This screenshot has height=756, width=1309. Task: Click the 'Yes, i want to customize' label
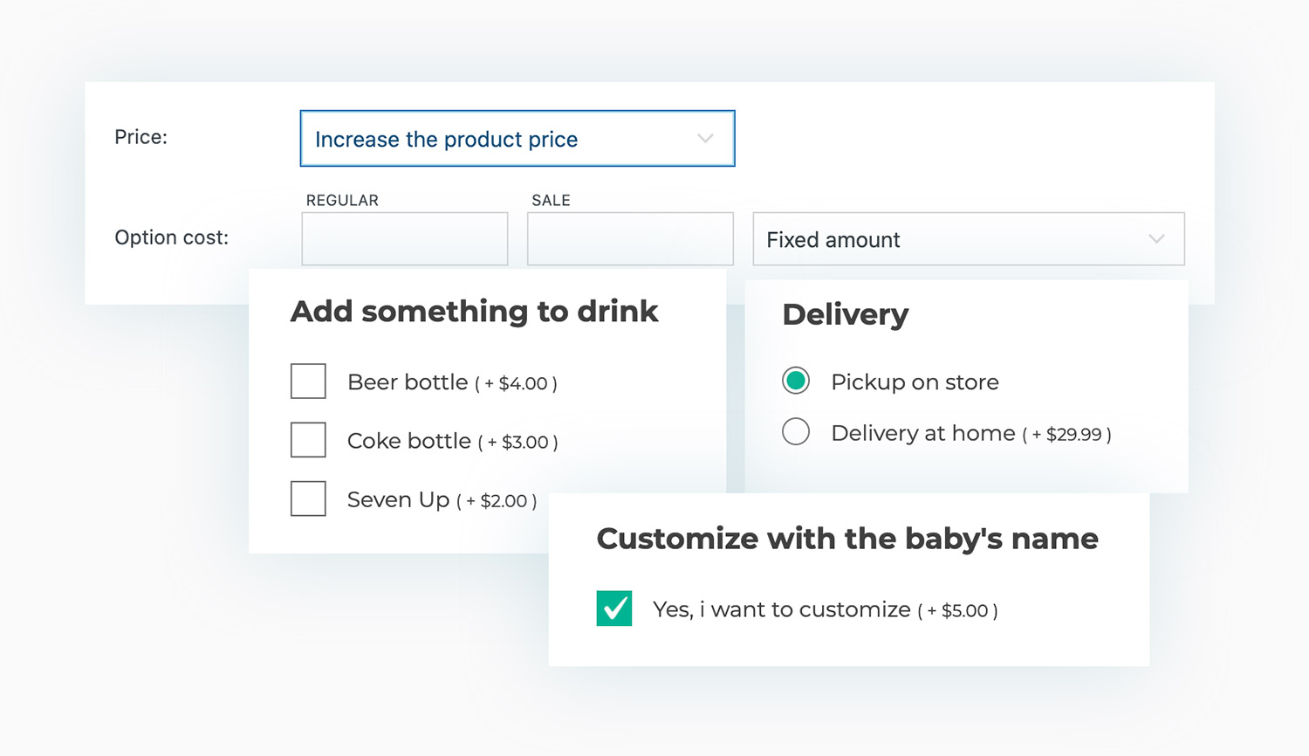click(781, 609)
